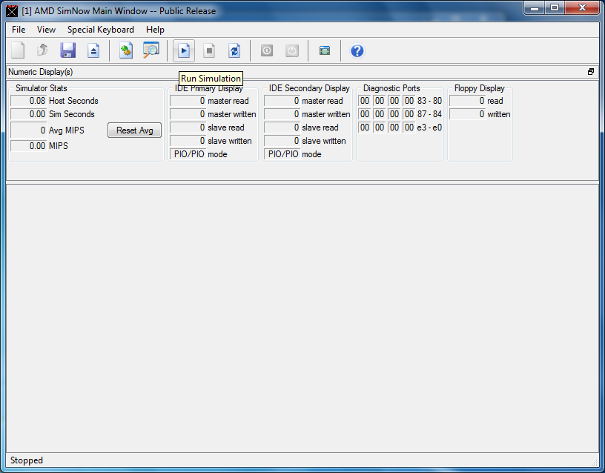The image size is (605, 473).
Task: Click the Run Simulation play button
Action: [184, 50]
